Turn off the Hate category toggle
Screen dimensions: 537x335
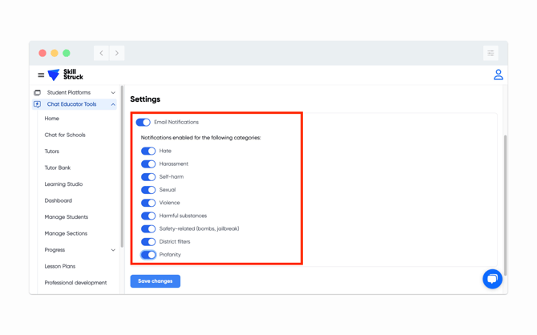pos(148,151)
